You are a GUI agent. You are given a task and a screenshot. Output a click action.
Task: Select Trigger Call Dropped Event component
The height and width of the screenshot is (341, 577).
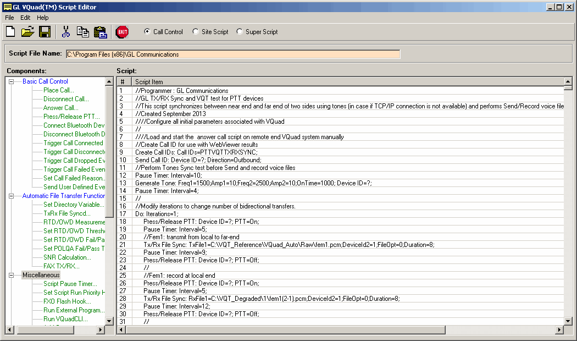click(x=74, y=161)
